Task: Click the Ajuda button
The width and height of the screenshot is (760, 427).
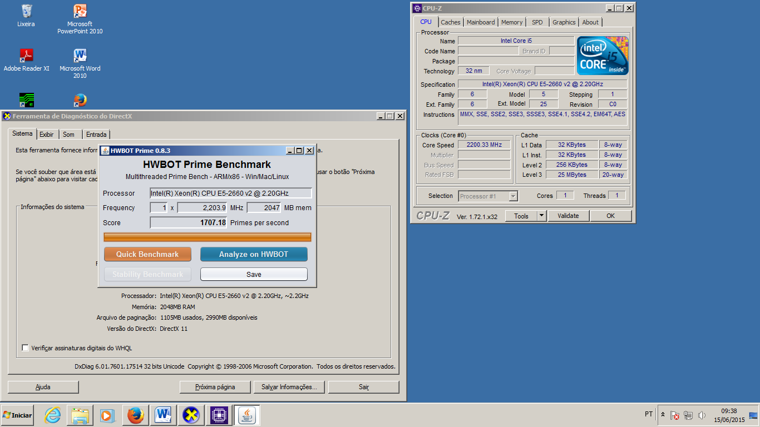Action: [x=43, y=387]
